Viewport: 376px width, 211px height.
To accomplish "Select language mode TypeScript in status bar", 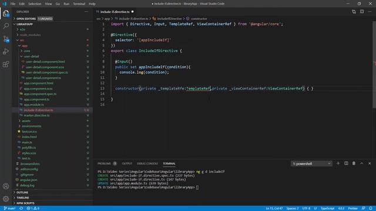I will pos(327,209).
